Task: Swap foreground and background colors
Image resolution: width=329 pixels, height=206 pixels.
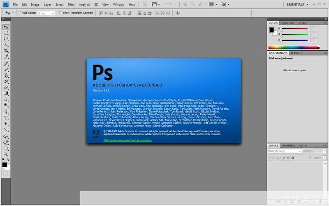Action: point(8,159)
